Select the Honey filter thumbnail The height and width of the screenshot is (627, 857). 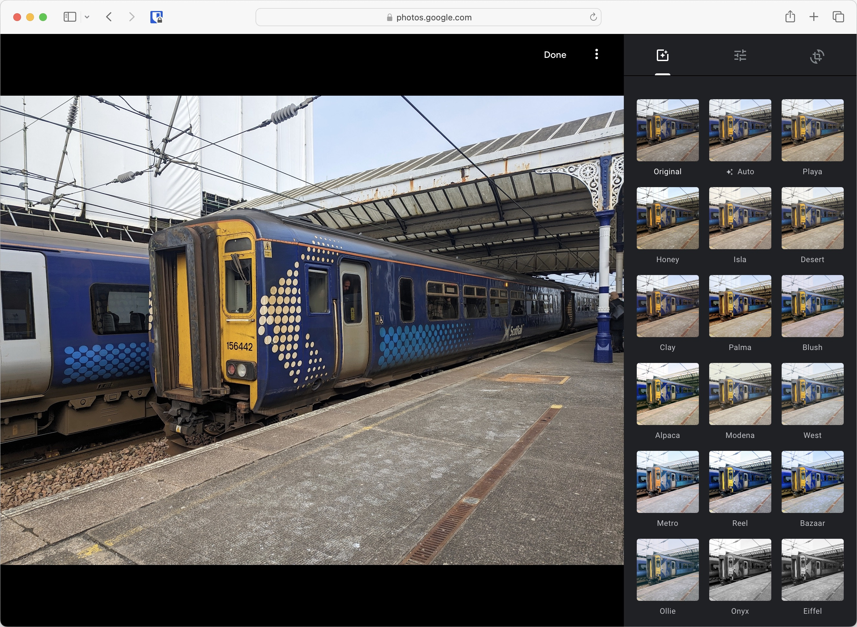(x=667, y=218)
